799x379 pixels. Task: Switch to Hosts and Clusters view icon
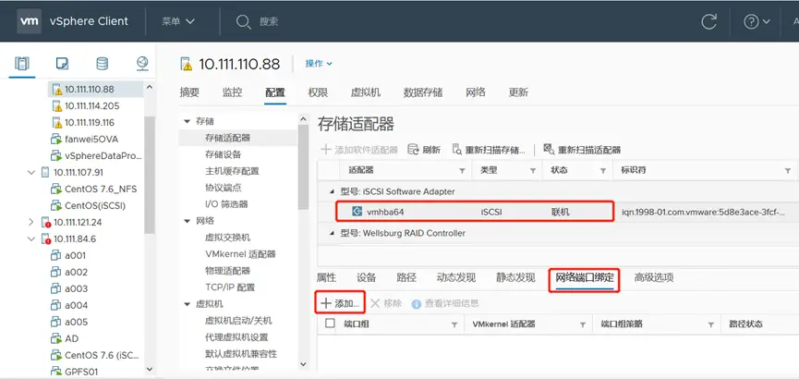22,64
